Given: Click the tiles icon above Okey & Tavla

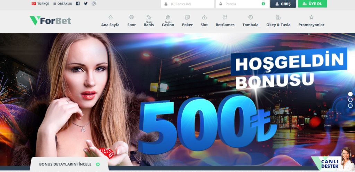Looking at the screenshot, I should point(278,17).
